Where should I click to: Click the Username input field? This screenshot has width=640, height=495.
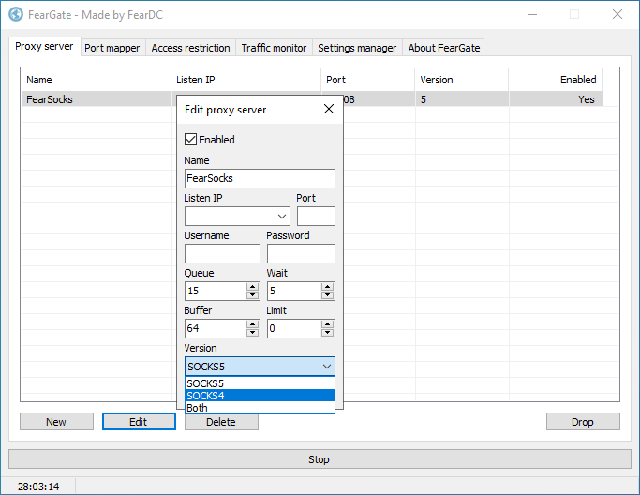coord(222,254)
